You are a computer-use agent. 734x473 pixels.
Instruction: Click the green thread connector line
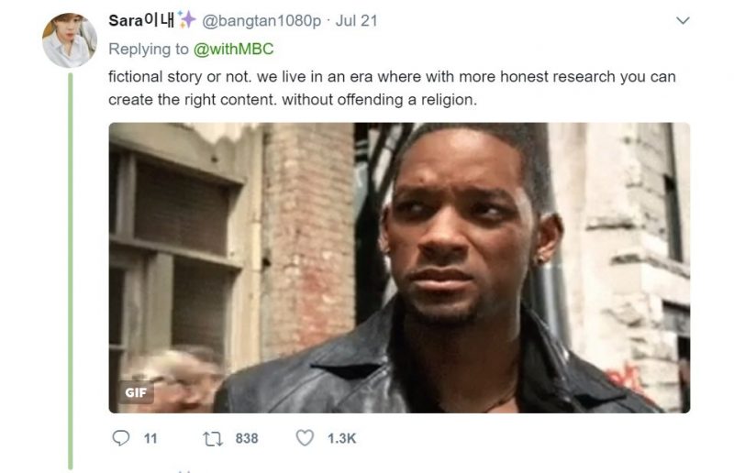(71, 270)
